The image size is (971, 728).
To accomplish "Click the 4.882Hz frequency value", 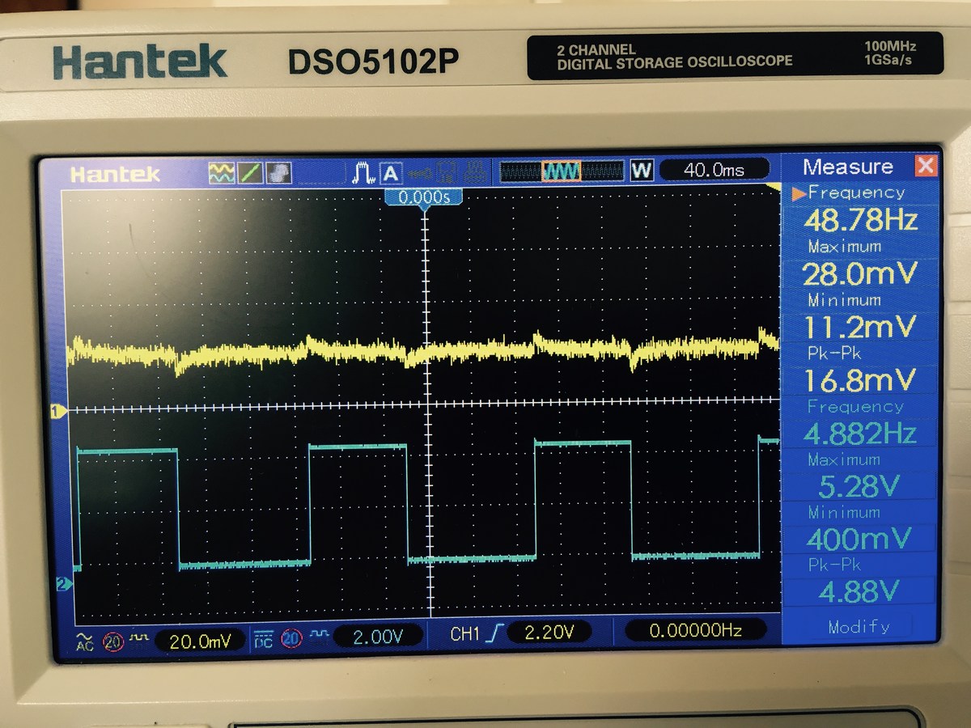I will click(860, 433).
